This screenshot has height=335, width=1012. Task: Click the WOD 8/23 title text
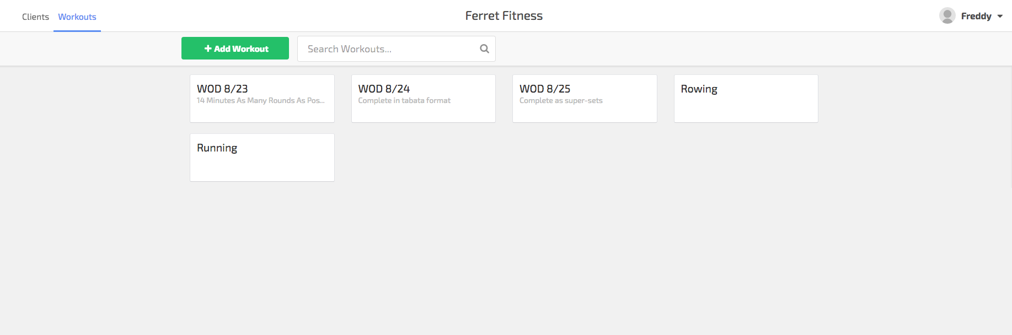pos(222,89)
